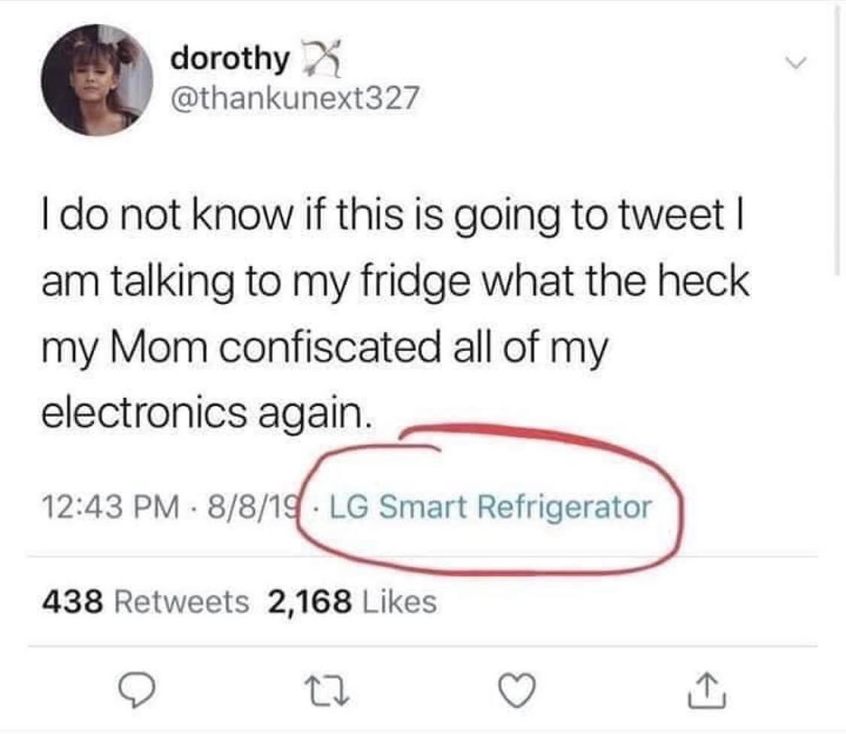Expand the tweet options chevron
Viewport: 846px width, 734px height.
[x=796, y=62]
